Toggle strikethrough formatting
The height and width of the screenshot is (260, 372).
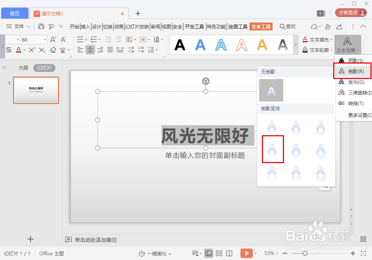(x=8, y=50)
